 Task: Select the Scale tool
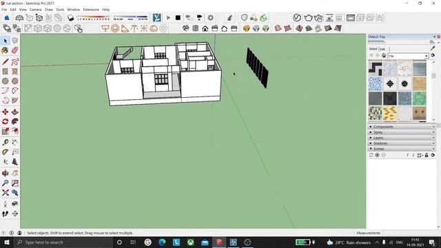coord(5,131)
